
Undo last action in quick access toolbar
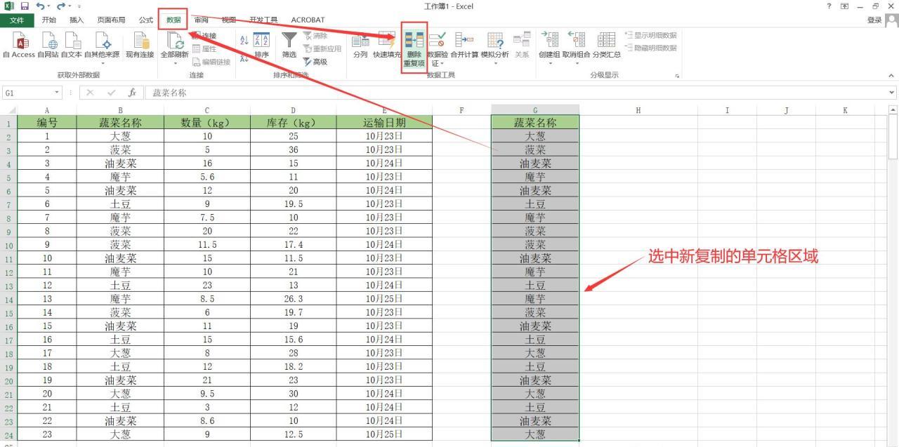pyautogui.click(x=41, y=6)
